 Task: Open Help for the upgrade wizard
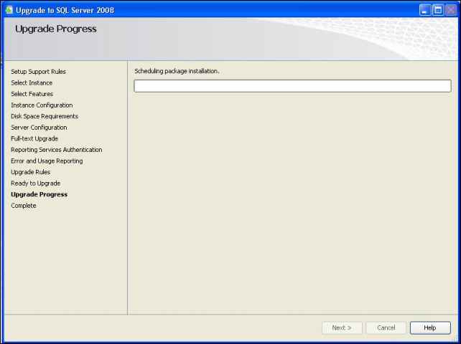click(x=430, y=328)
